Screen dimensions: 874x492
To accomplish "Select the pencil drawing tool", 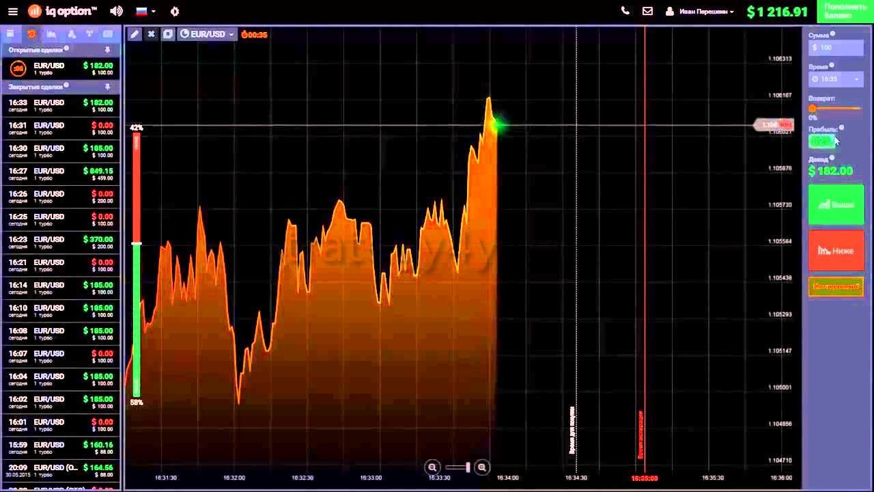I will point(135,34).
